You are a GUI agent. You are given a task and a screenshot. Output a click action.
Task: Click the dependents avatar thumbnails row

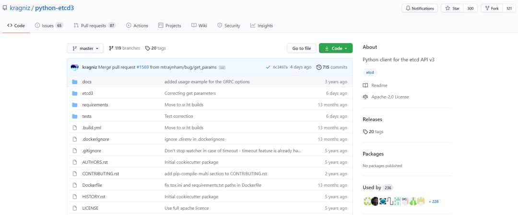394,202
